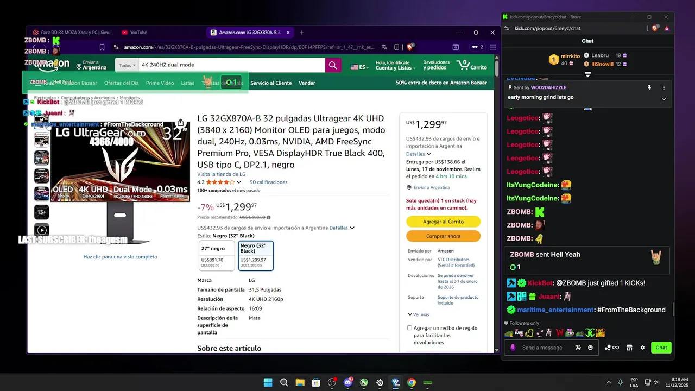695x391 pixels.
Task: Show hidden system tray icons
Action: pos(608,382)
